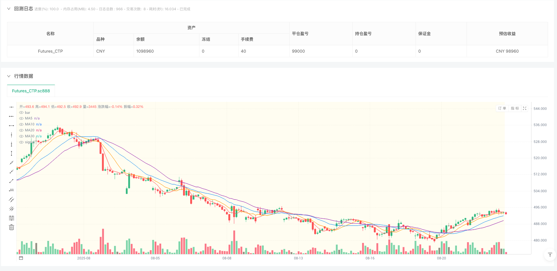557x271 pixels.
Task: Toggle the MA30 eye icon
Action: click(x=21, y=136)
